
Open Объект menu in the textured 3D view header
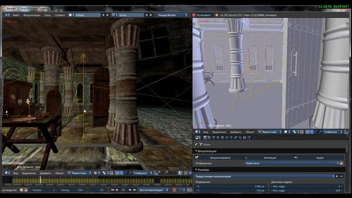59,173
